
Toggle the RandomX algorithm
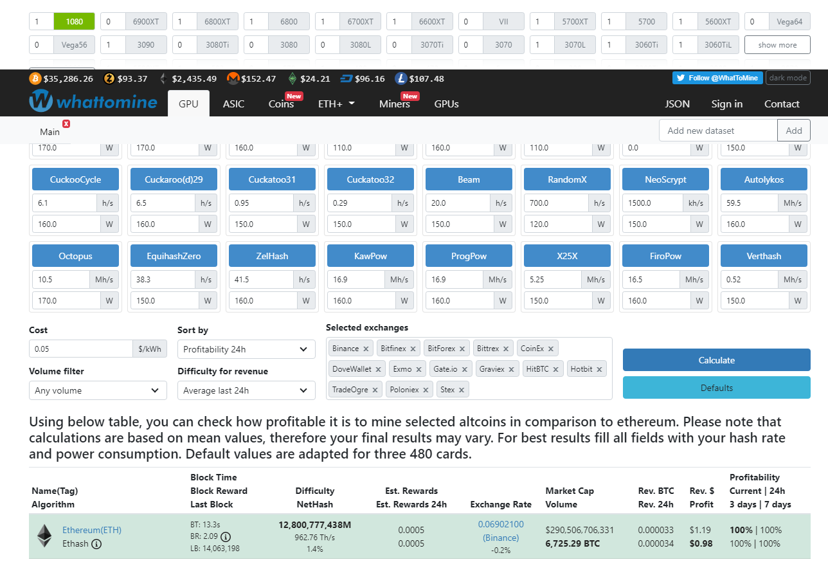click(567, 179)
